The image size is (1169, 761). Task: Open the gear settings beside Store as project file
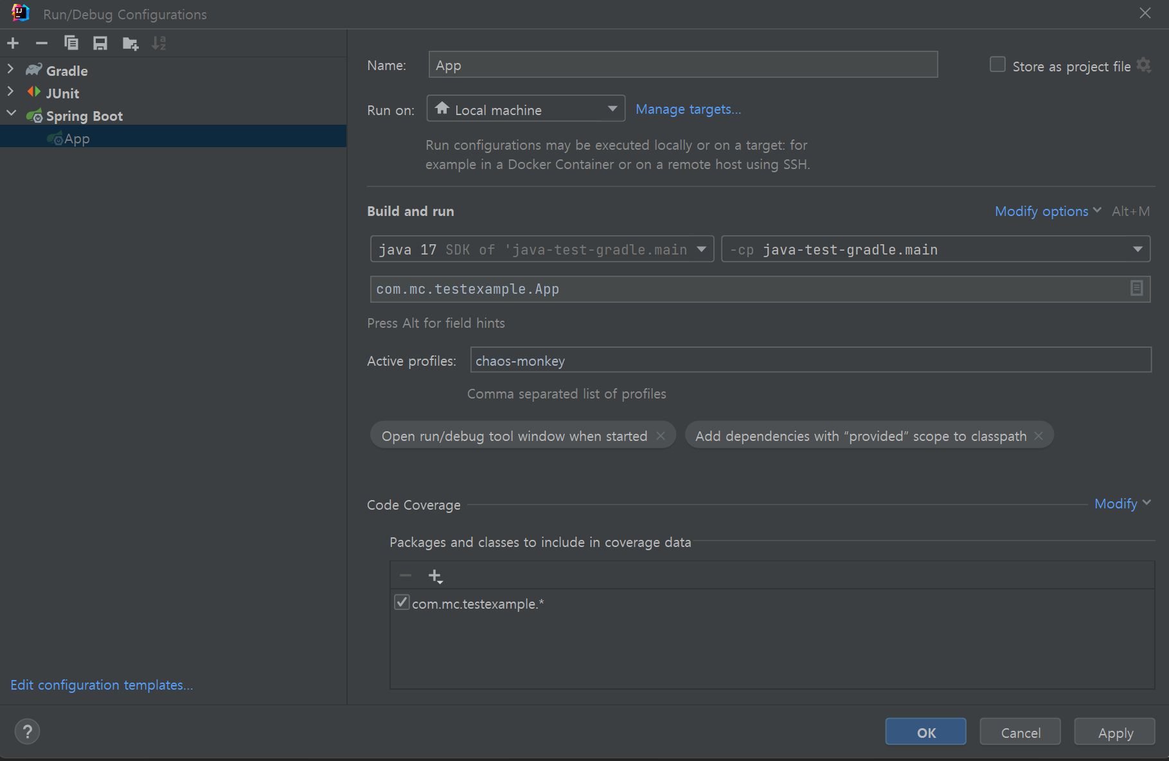tap(1144, 65)
